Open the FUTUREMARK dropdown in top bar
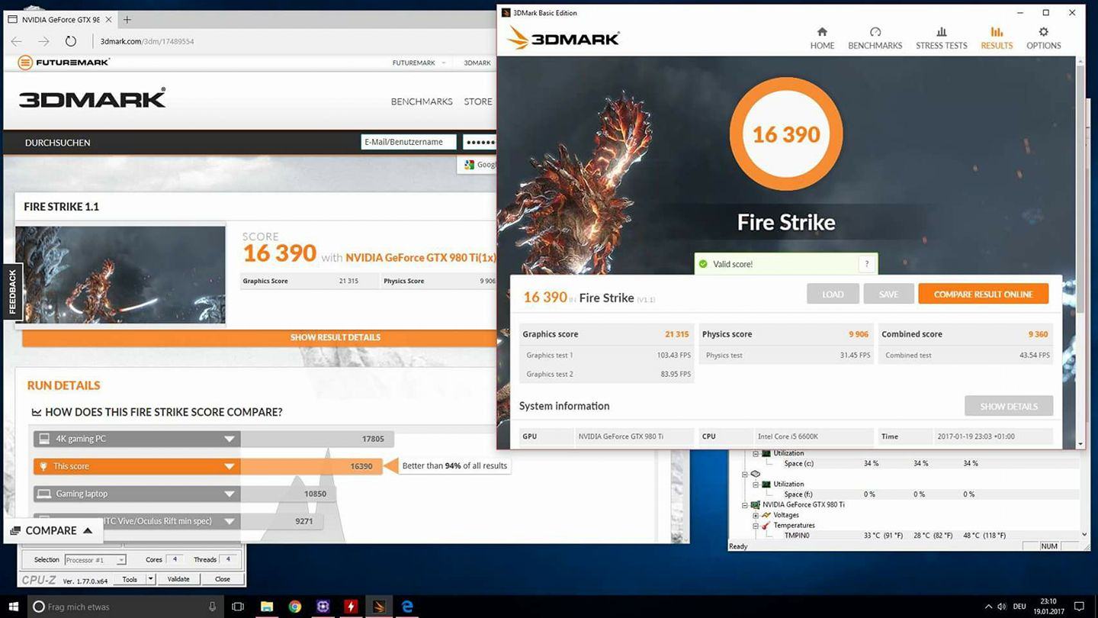This screenshot has width=1098, height=618. tap(418, 63)
